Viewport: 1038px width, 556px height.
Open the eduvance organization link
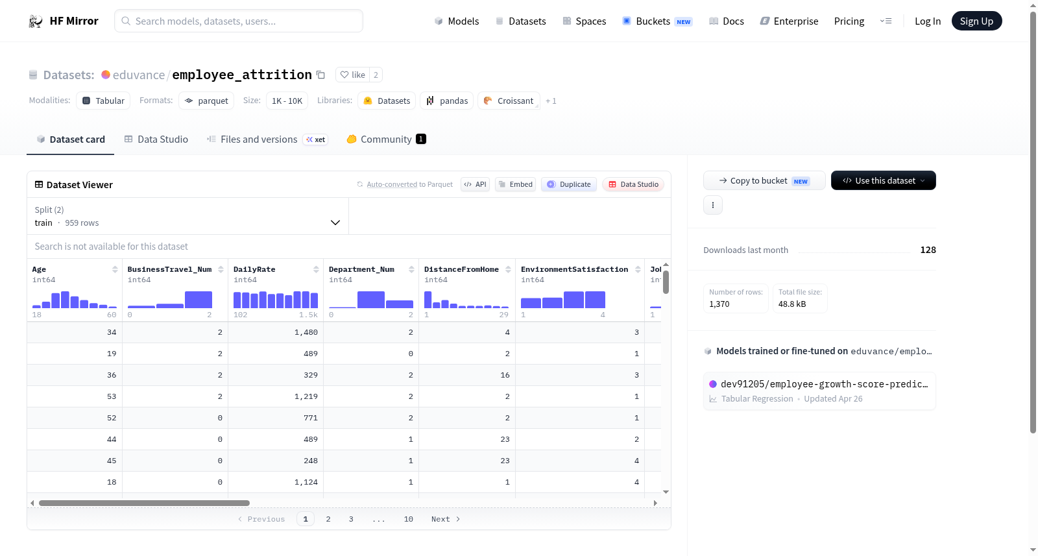139,75
